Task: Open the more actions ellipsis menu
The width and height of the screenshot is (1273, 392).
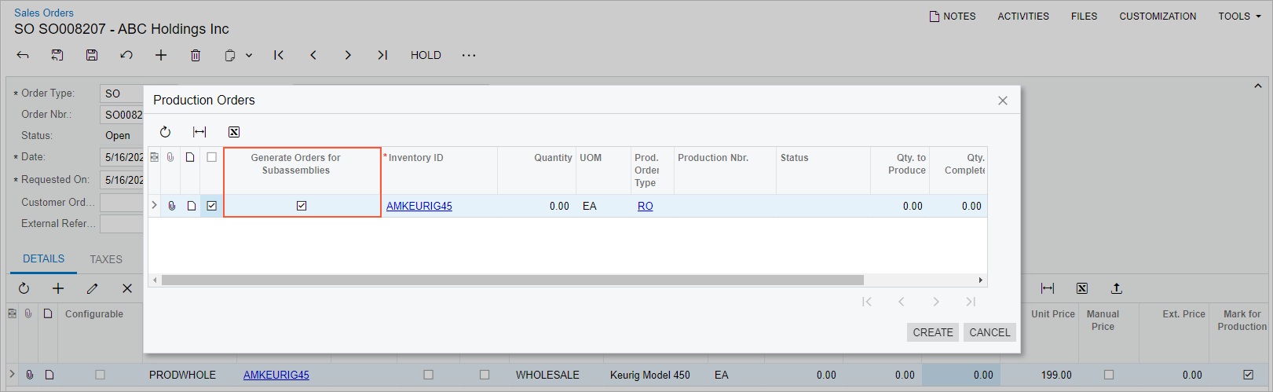Action: tap(469, 55)
